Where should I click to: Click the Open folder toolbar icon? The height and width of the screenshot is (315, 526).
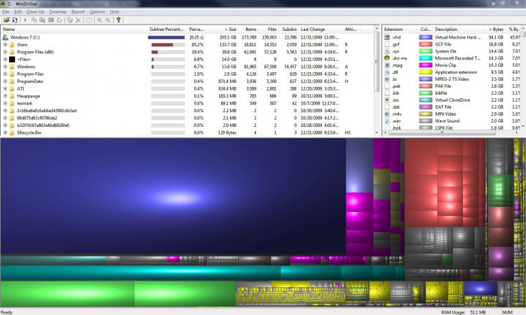click(x=7, y=20)
